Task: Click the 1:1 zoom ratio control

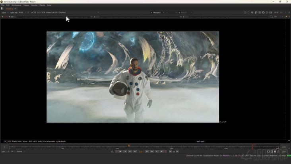Action: pos(281,12)
